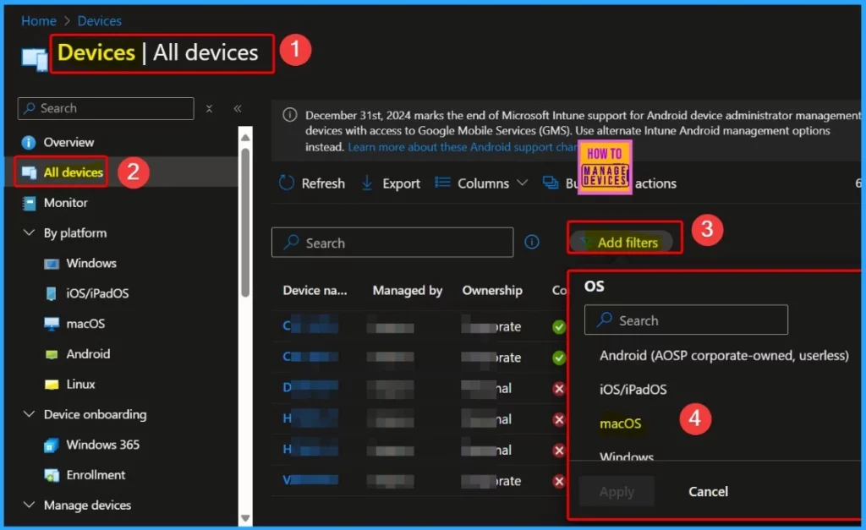The image size is (866, 530).
Task: Open Windows 365 in the sidebar
Action: coord(102,445)
